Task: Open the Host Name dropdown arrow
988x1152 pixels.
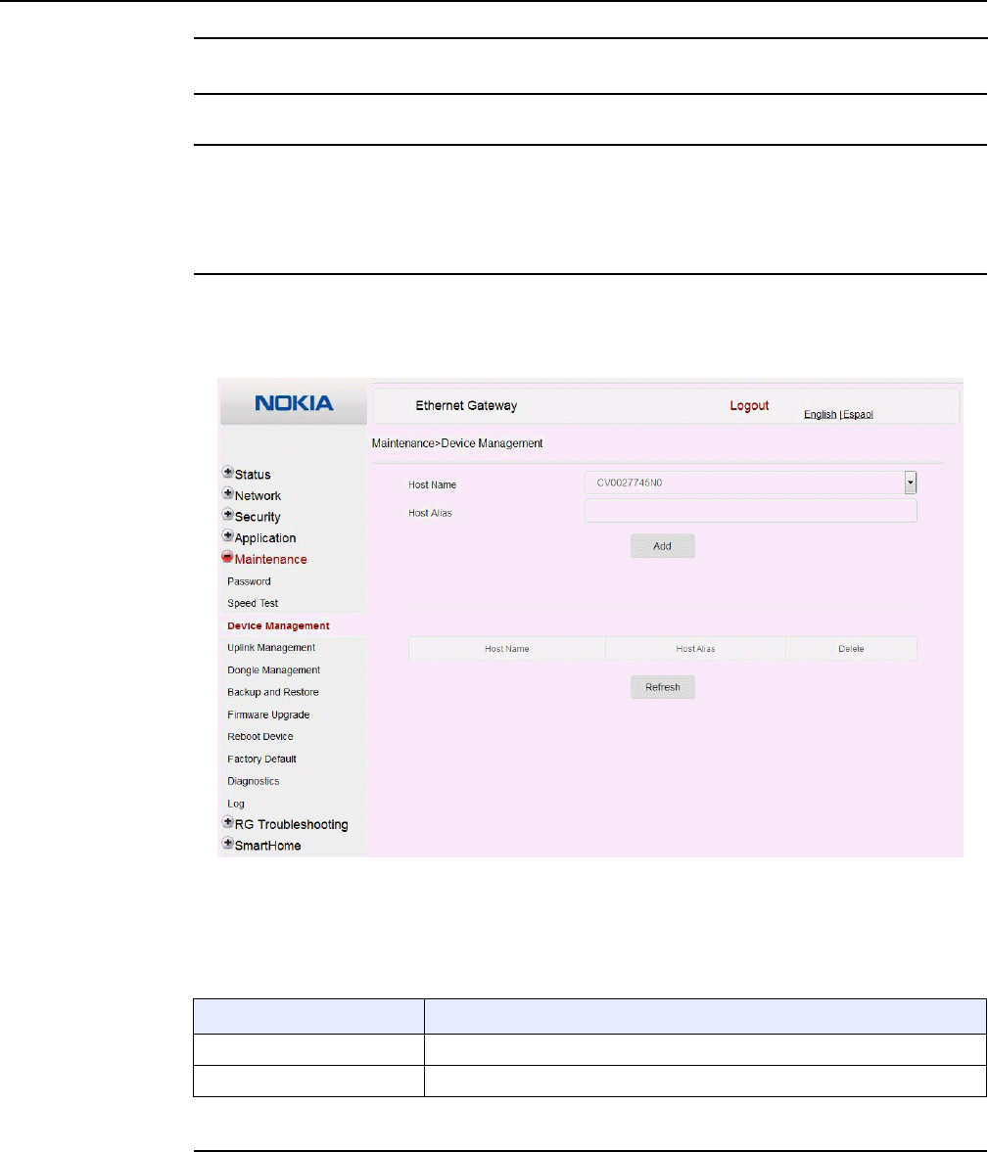Action: click(x=910, y=483)
